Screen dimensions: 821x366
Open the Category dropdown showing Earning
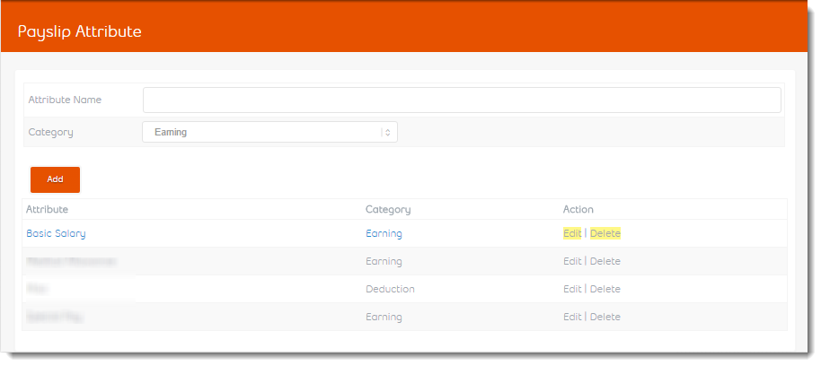coord(269,132)
